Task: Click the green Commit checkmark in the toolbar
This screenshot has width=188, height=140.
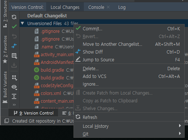Action: tap(14, 26)
